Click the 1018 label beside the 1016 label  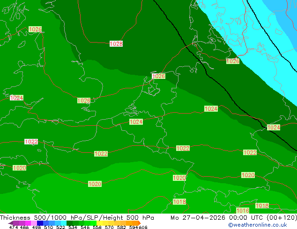pyautogui.click(x=262, y=206)
